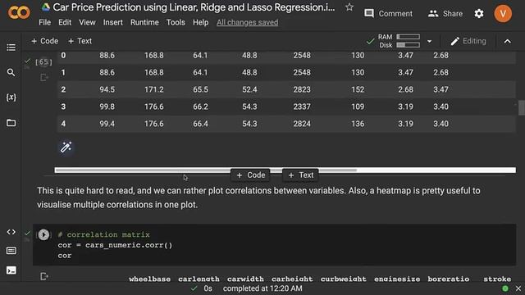Click the wheelbase column header

point(149,279)
